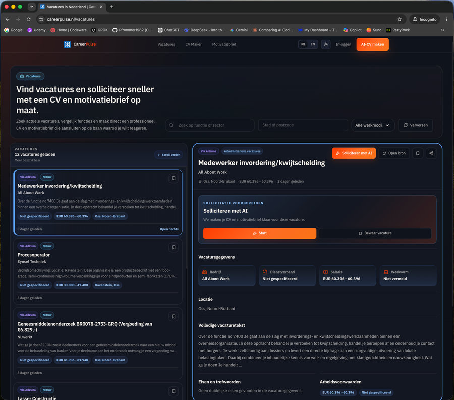Click the share icon in detail panel
Screen dimensions: 454x400
click(431, 153)
